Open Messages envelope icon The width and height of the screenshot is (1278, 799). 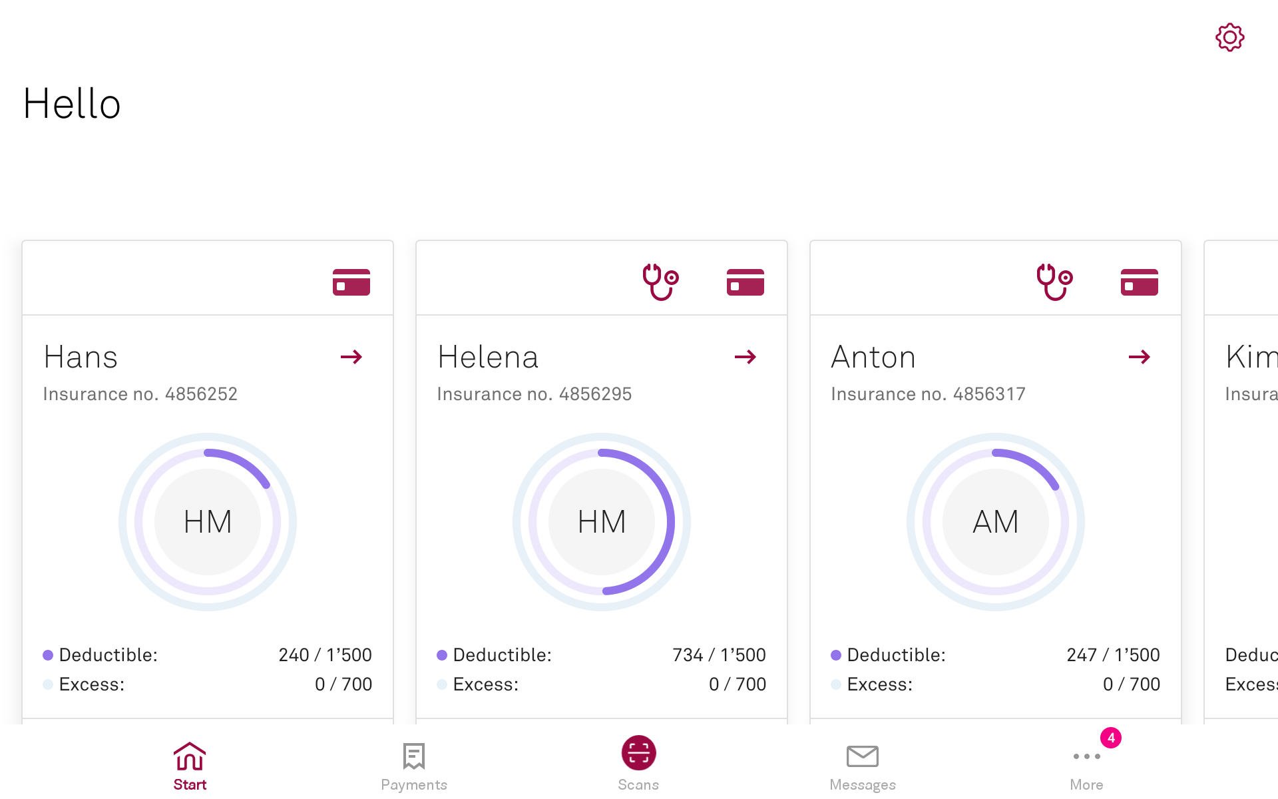click(x=862, y=756)
